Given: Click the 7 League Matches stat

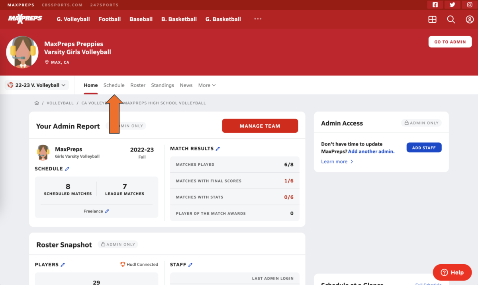Looking at the screenshot, I should [x=125, y=189].
